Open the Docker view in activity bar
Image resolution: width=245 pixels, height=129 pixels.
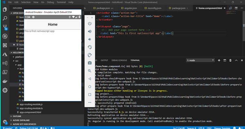(5, 81)
